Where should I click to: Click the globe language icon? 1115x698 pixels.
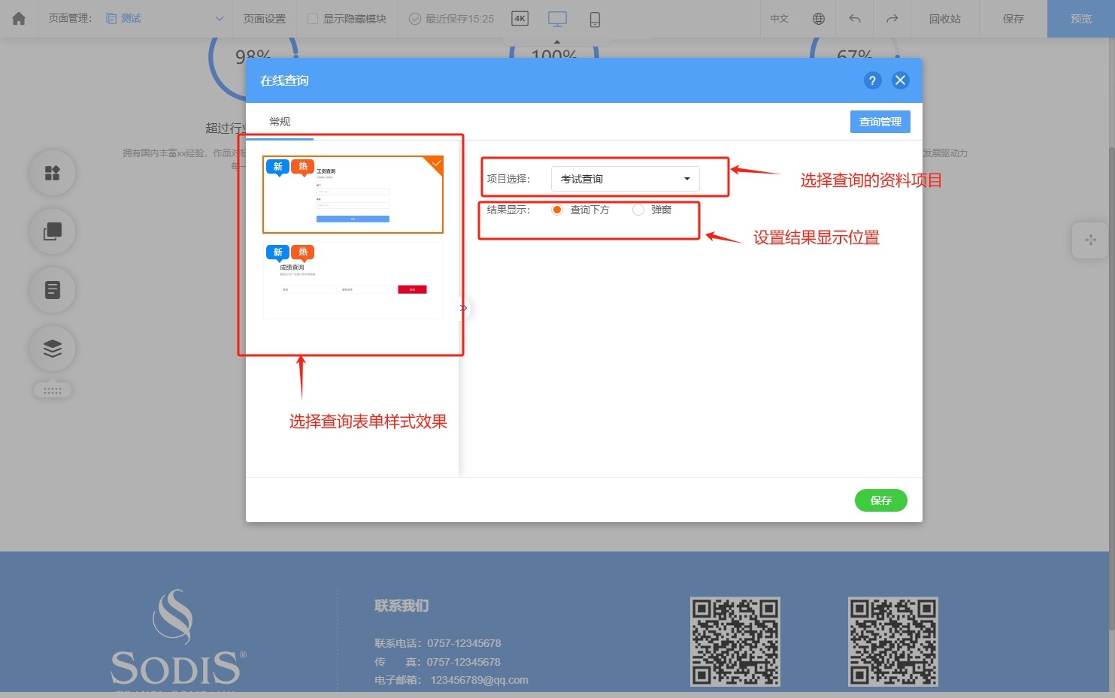819,19
